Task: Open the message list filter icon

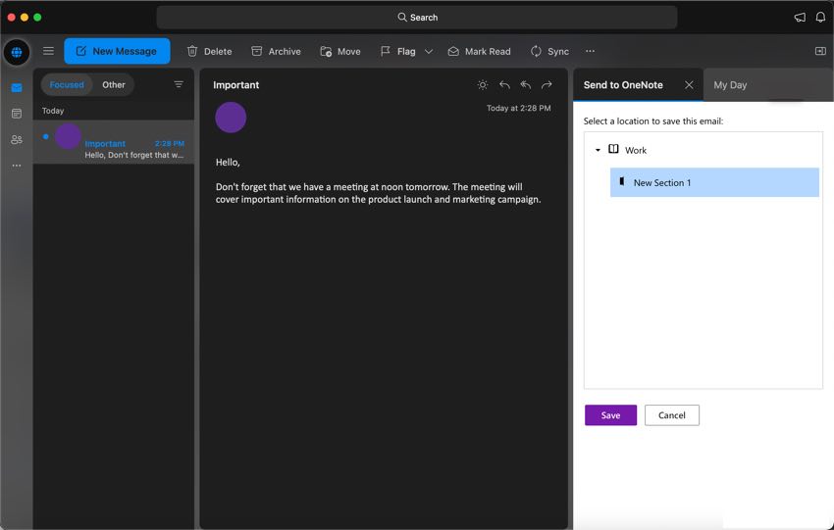Action: click(x=179, y=84)
